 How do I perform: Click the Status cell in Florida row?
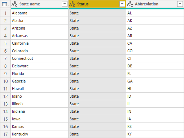(97, 74)
